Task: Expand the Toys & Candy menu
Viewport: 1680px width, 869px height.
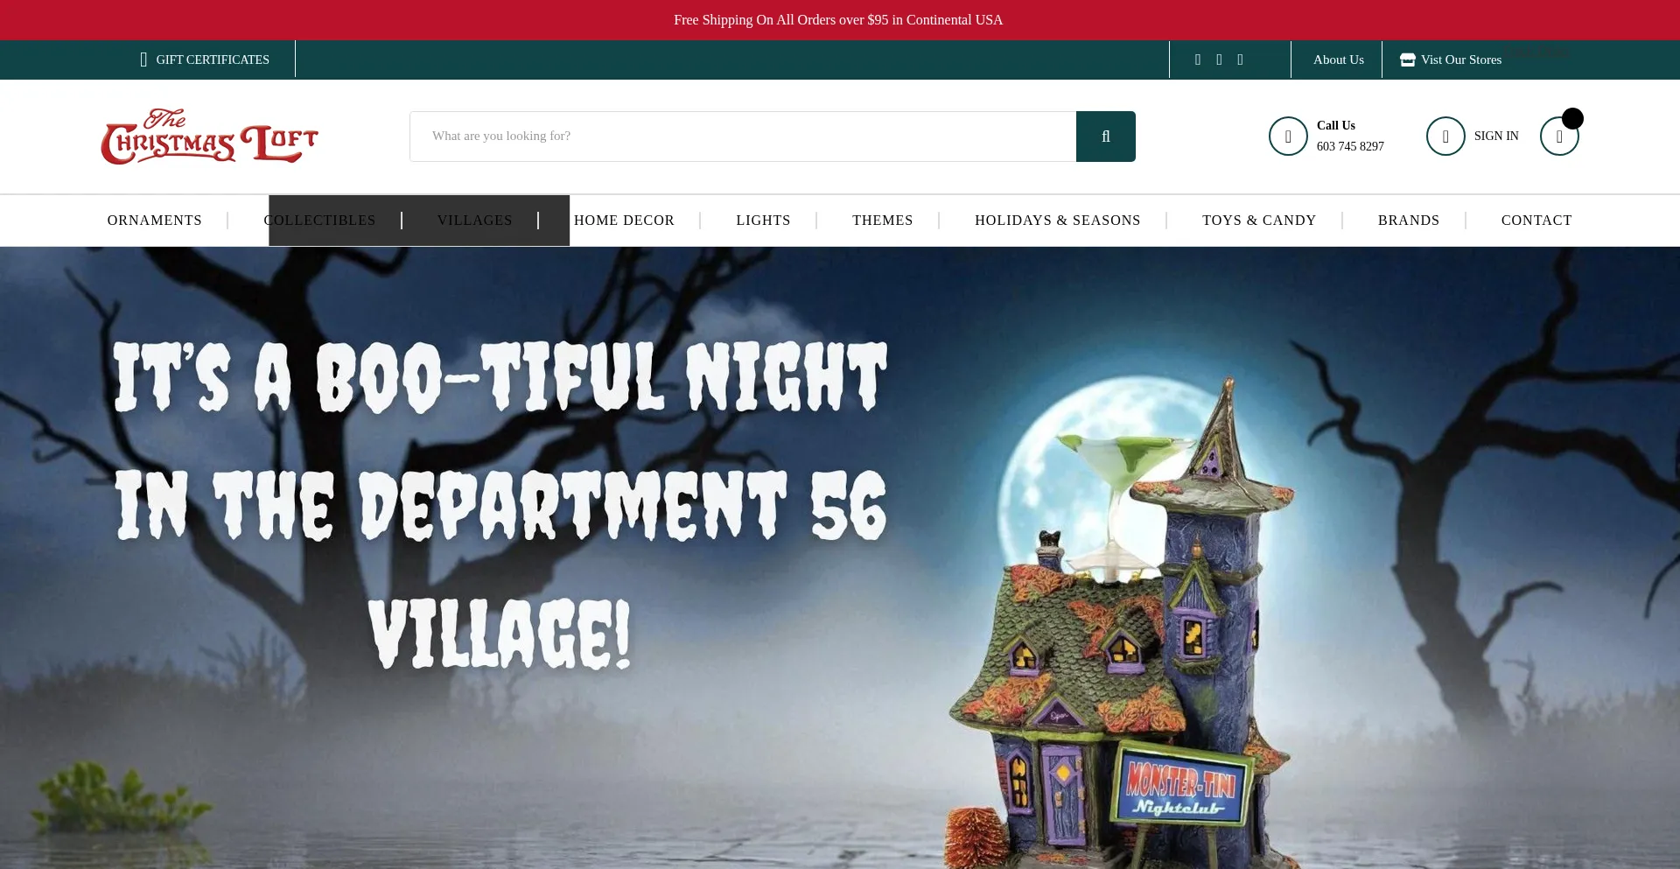Action: [1258, 221]
